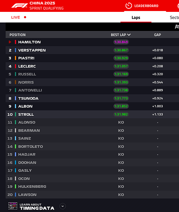
Task: Open the Learn About Timing Data link
Action: click(37, 206)
